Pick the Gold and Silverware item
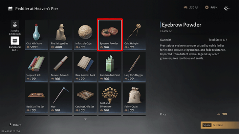This screenshot has height=134, width=239. (x=110, y=98)
